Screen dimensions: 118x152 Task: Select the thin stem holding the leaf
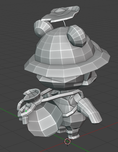point(64,23)
